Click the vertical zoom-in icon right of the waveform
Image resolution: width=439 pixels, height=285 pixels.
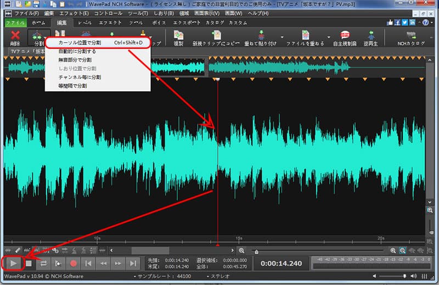[430, 210]
